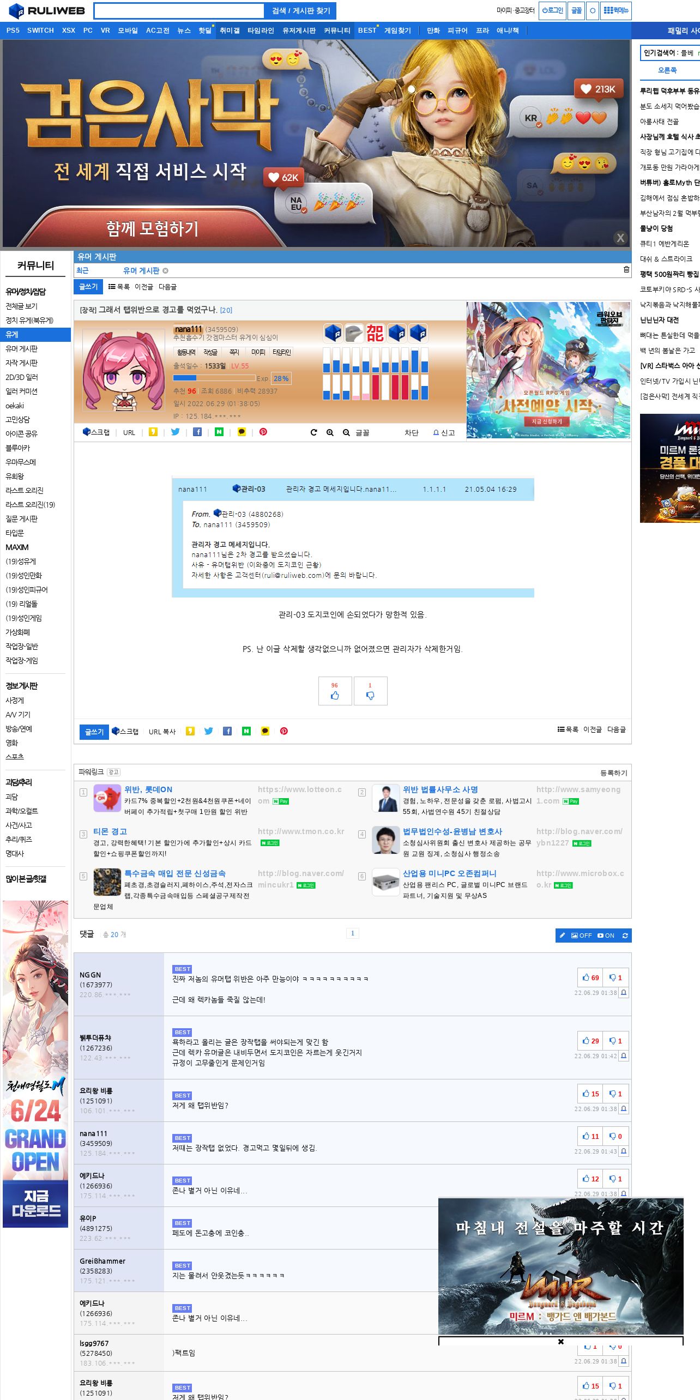The height and width of the screenshot is (1400, 700).
Task: Click 신고 report bell on post
Action: [444, 432]
